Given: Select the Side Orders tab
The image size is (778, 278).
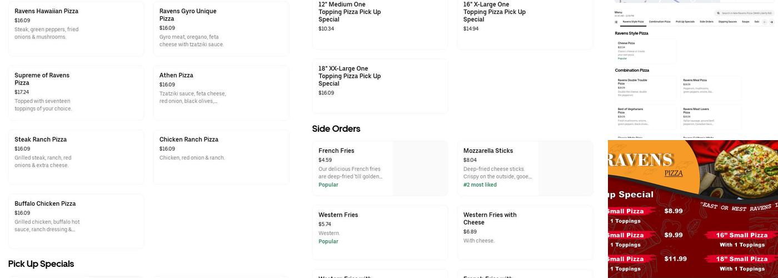Looking at the screenshot, I should tap(706, 22).
